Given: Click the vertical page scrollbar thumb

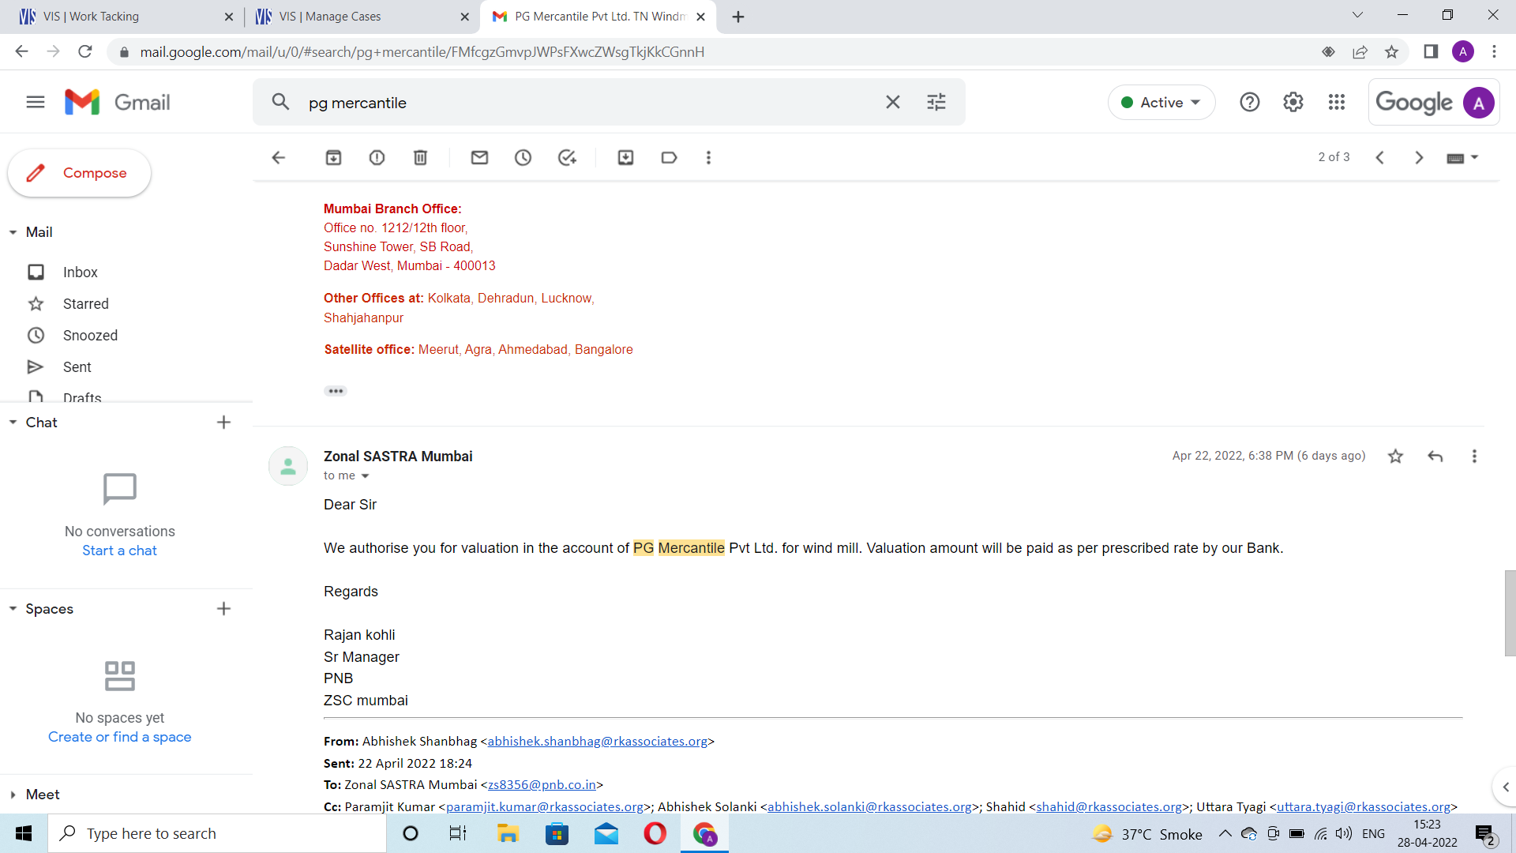Looking at the screenshot, I should pyautogui.click(x=1509, y=612).
